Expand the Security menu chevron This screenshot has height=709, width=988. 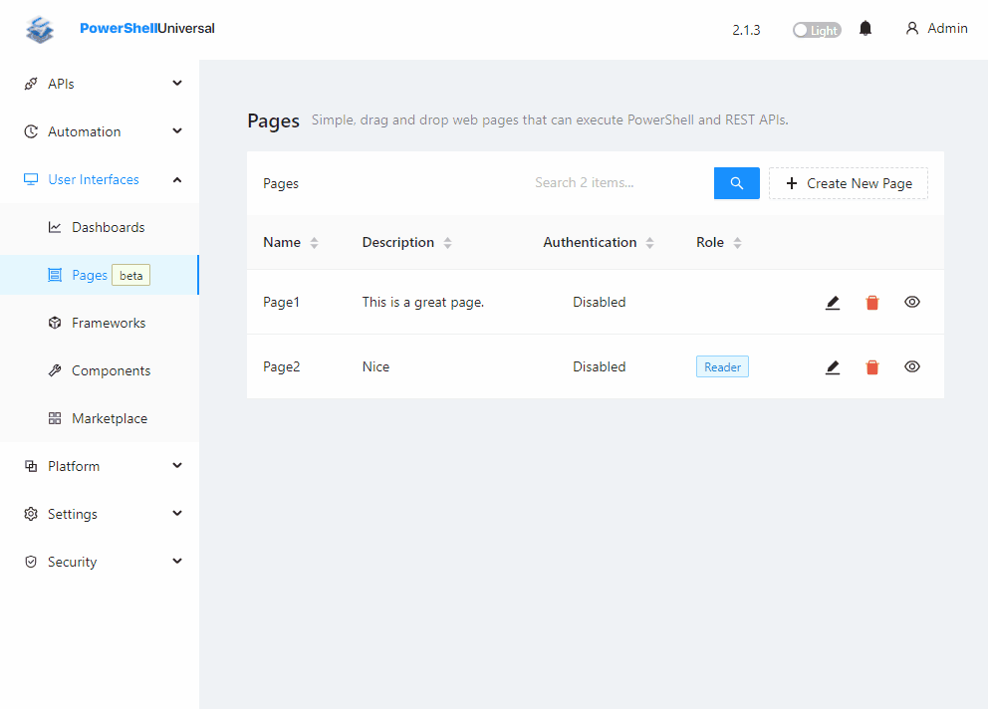click(177, 561)
